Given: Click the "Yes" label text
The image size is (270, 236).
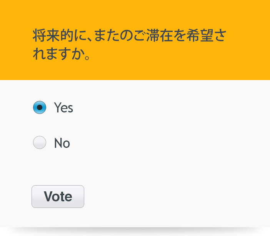Looking at the screenshot, I should (63, 108).
